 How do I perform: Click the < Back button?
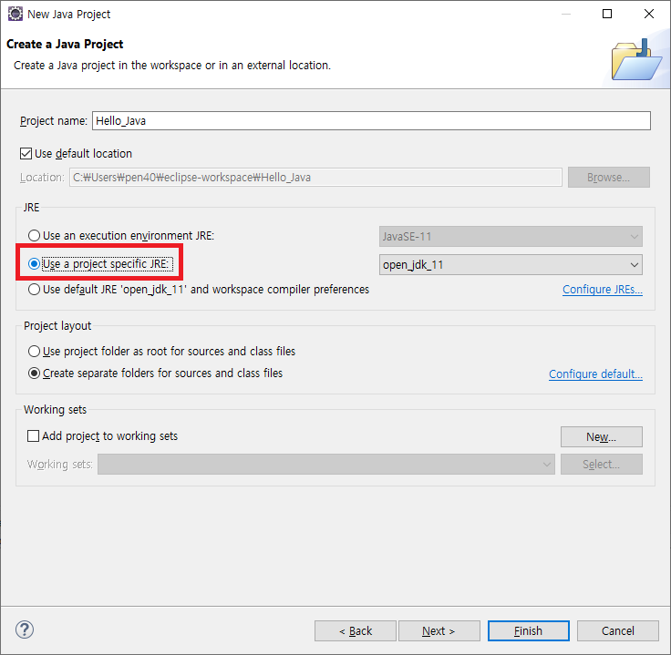pyautogui.click(x=356, y=631)
